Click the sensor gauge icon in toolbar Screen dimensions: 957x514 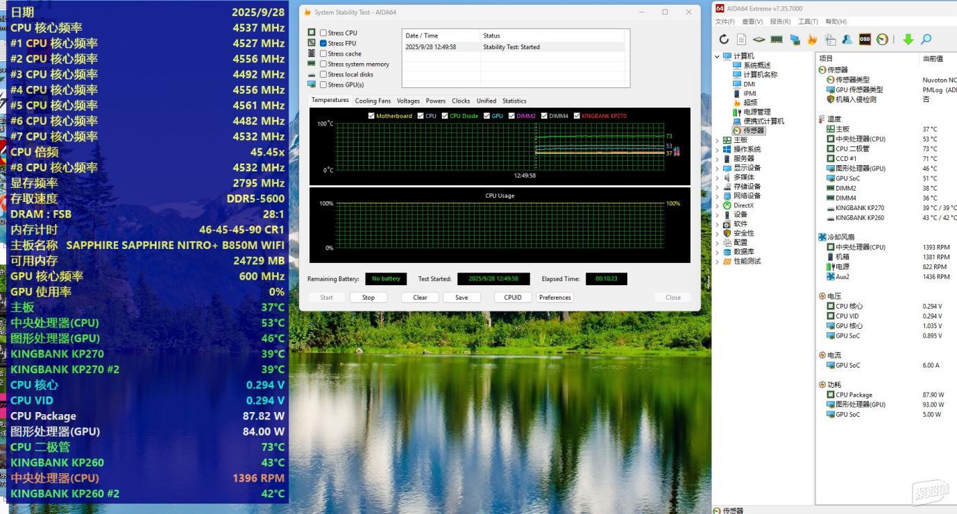coord(882,40)
